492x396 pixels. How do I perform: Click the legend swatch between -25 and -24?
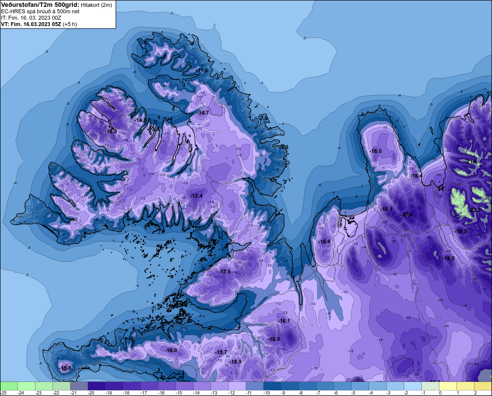(x=9, y=386)
